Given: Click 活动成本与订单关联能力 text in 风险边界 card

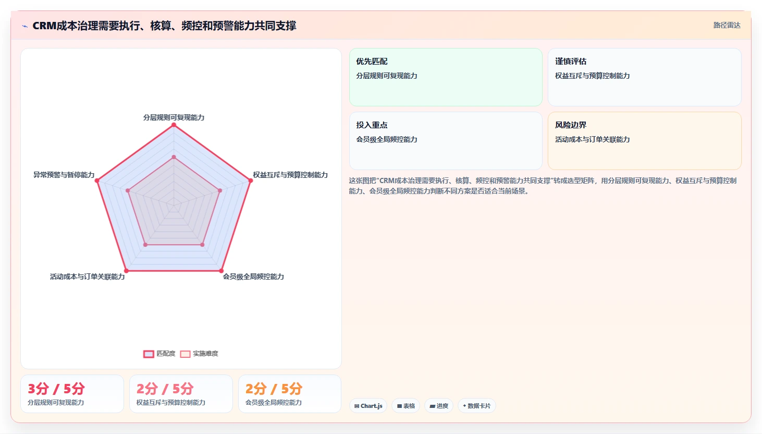Looking at the screenshot, I should (x=592, y=139).
